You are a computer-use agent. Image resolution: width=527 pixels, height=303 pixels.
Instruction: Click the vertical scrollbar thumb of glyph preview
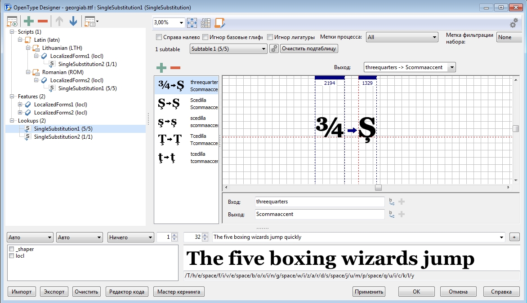click(516, 128)
